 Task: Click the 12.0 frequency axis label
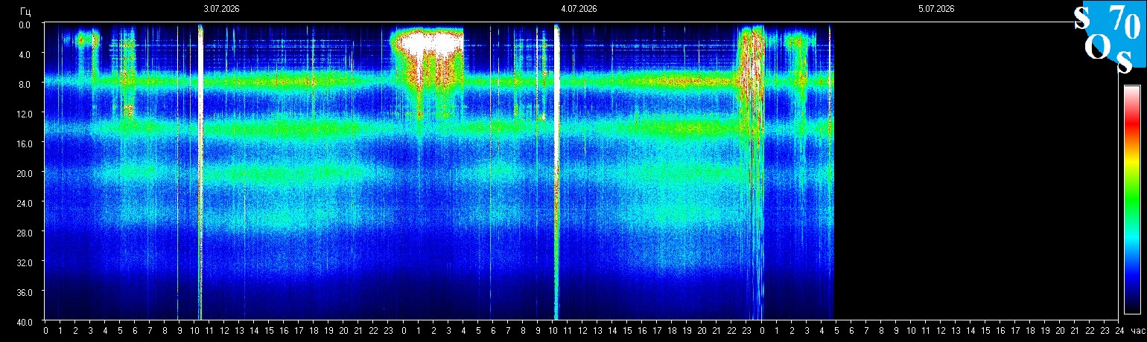pos(23,114)
